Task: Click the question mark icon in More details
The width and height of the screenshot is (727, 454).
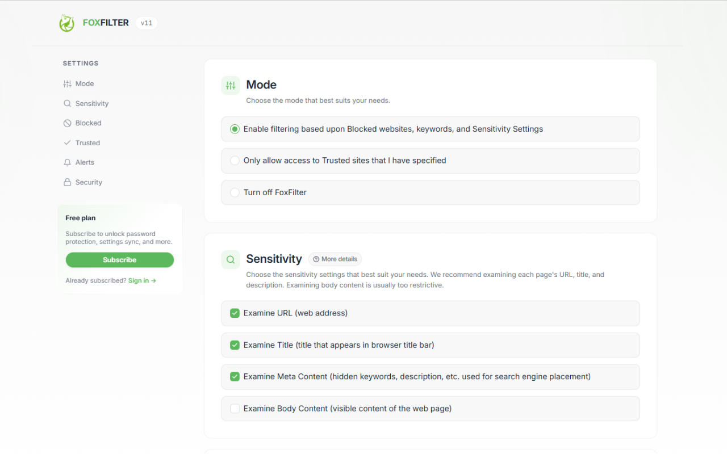Action: click(x=316, y=259)
